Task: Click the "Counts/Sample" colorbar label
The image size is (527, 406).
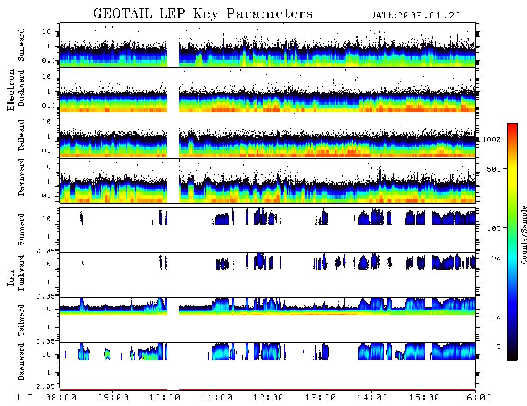Action: pyautogui.click(x=523, y=234)
